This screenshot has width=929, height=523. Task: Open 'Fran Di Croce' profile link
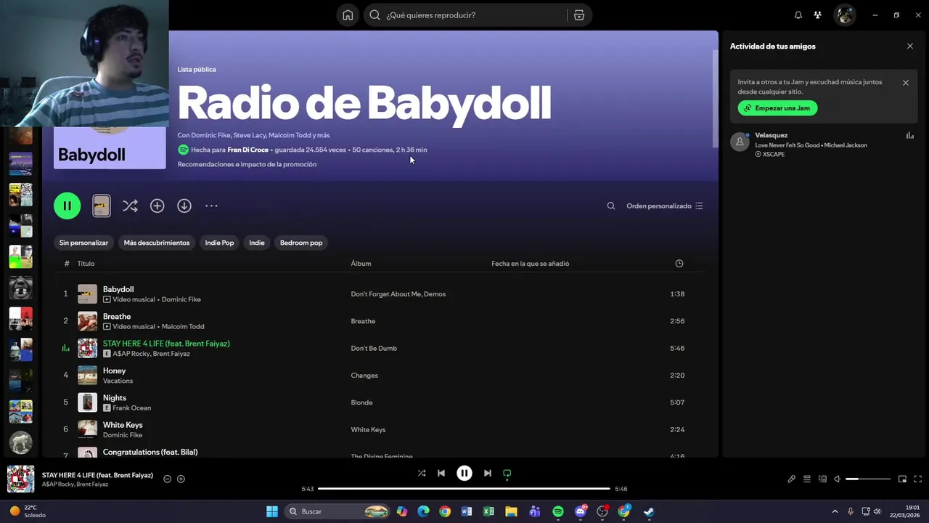(248, 150)
